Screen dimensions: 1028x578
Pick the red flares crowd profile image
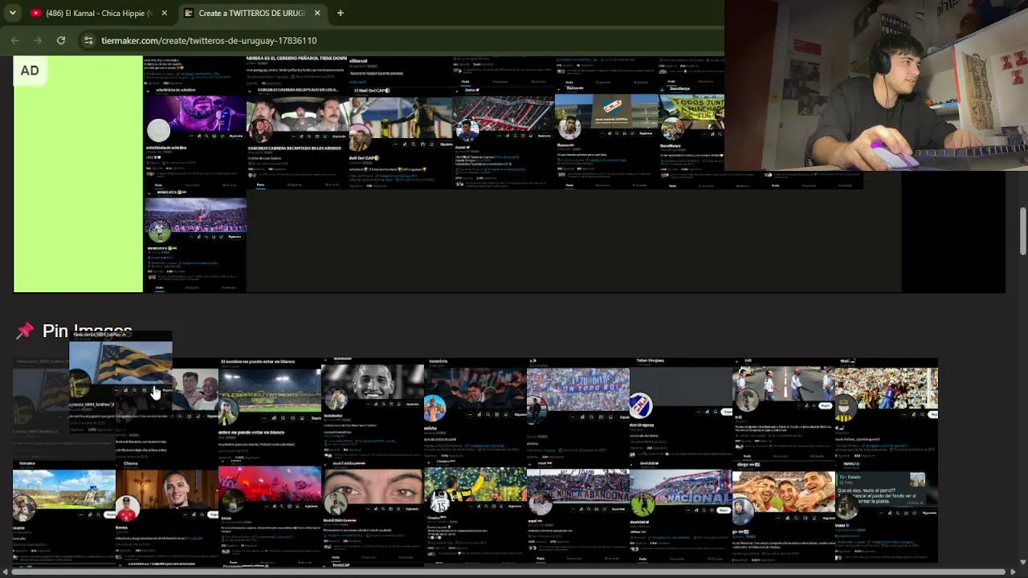tap(270, 512)
